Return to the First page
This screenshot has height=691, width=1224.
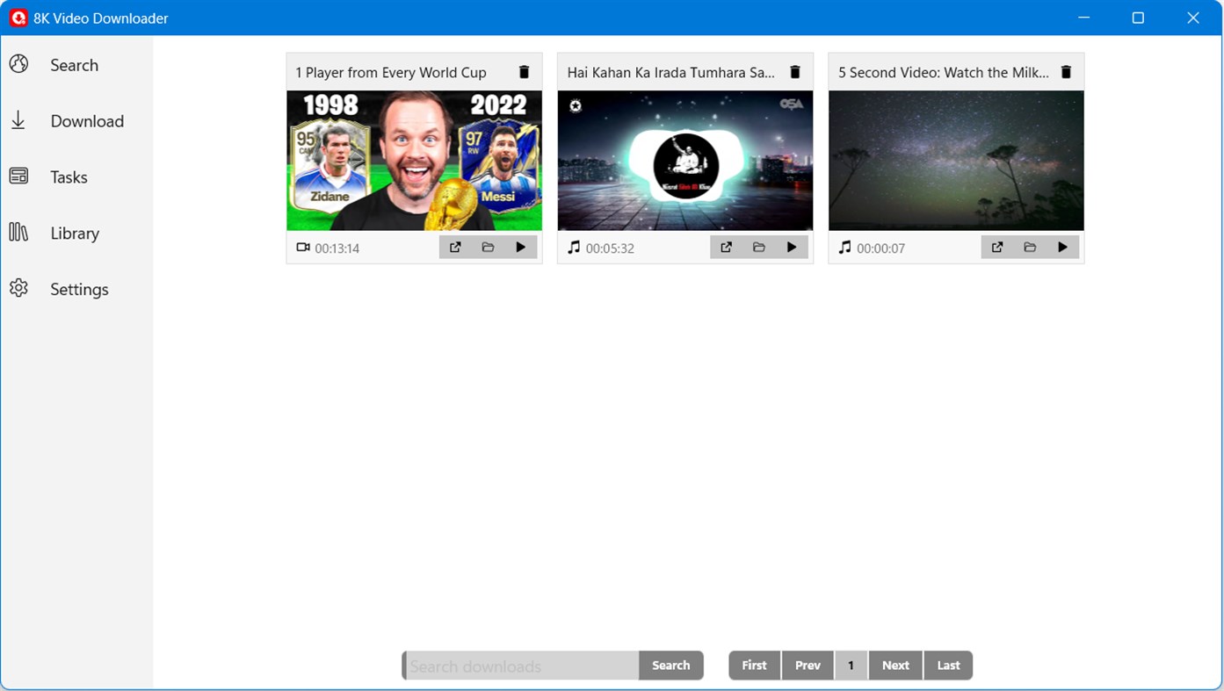(753, 666)
